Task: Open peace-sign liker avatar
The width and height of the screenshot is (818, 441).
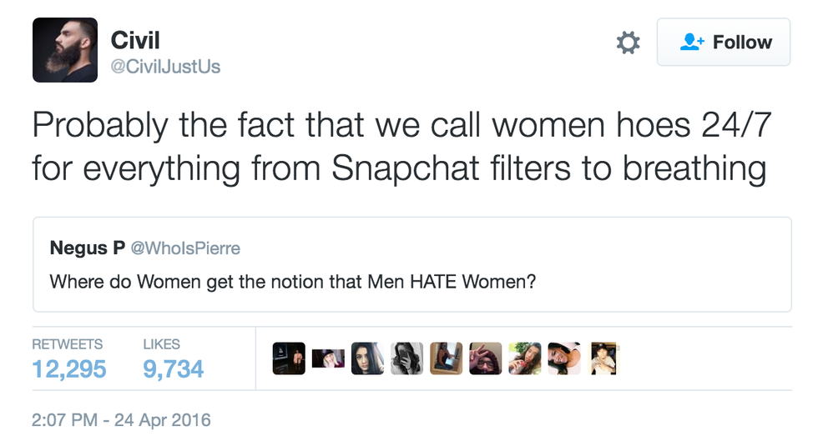Action: 485,358
